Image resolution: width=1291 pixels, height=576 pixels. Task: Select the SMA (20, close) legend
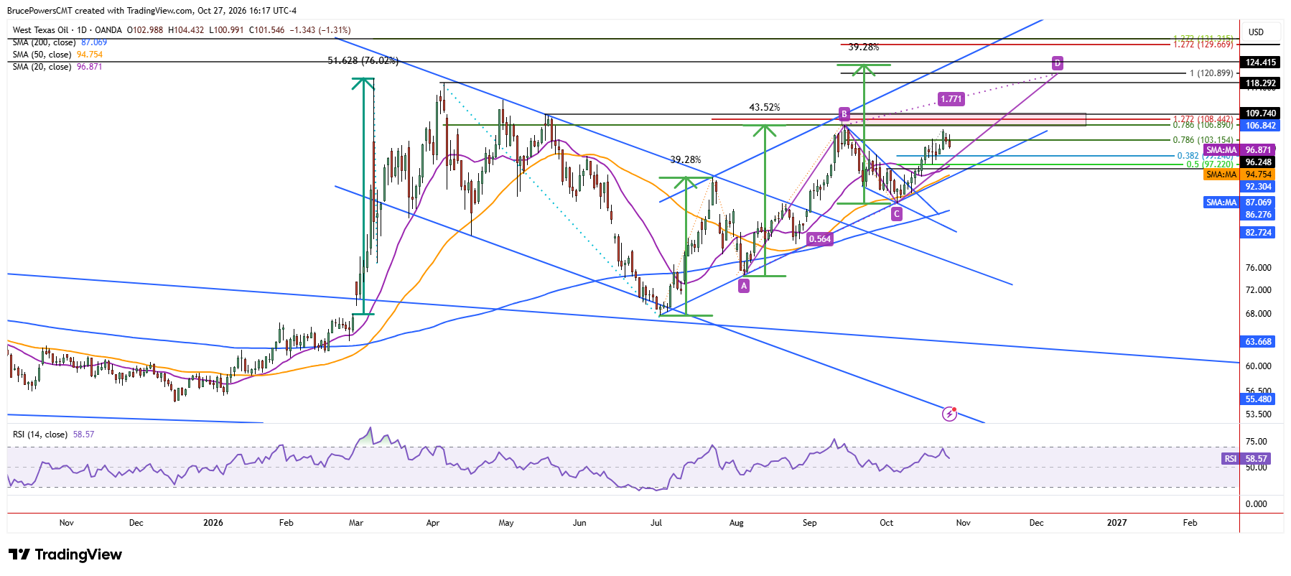tap(57, 67)
